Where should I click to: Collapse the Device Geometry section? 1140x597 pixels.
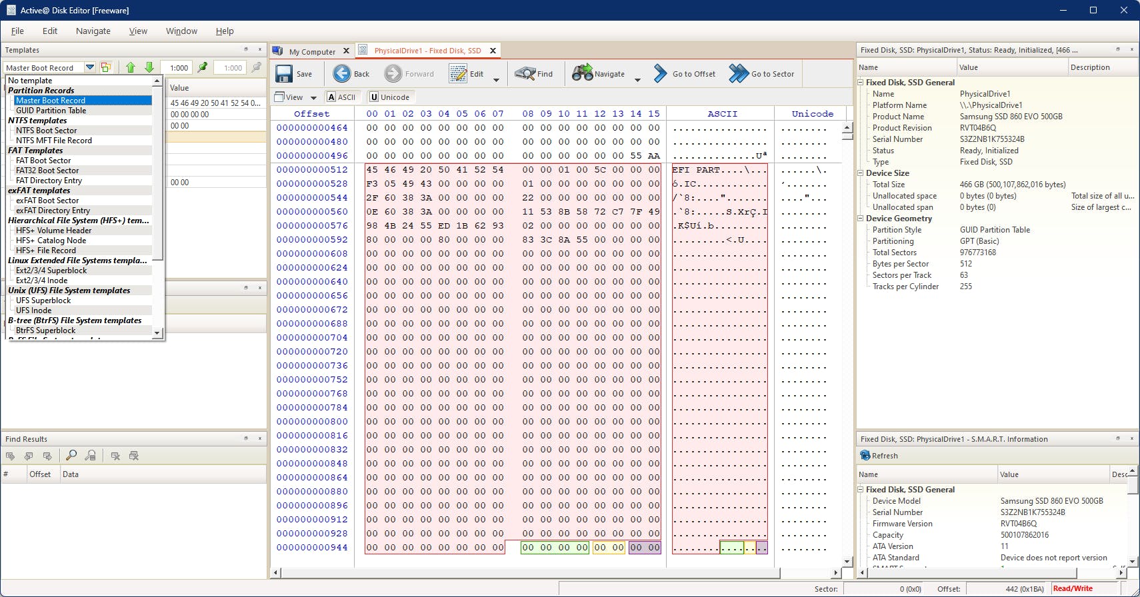861,219
